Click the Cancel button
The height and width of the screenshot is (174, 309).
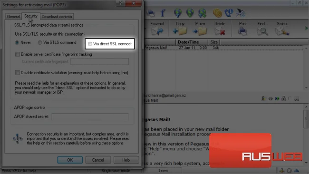coord(98,160)
